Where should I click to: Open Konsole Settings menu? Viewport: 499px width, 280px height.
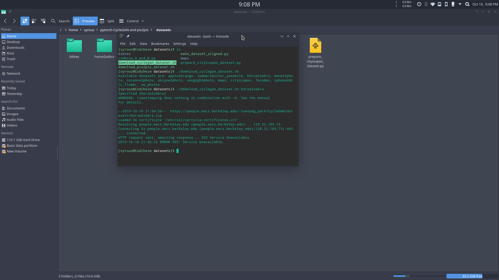click(180, 44)
